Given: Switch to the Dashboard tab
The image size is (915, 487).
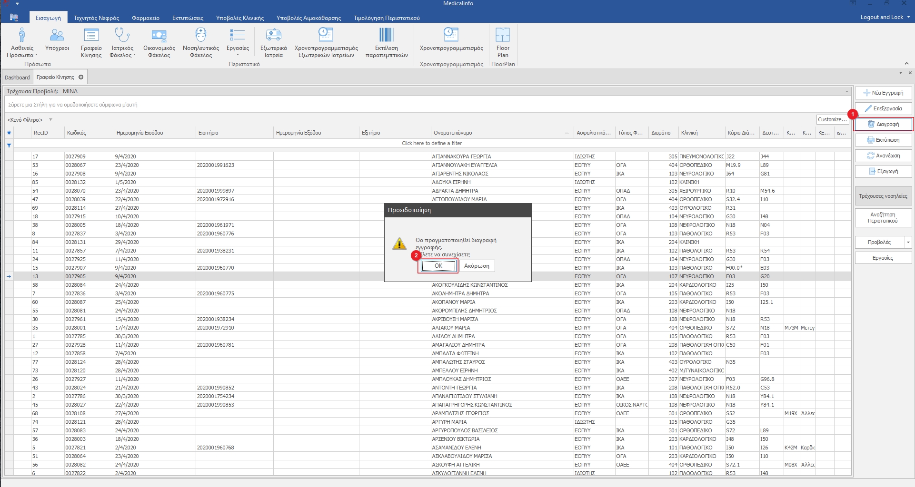Looking at the screenshot, I should [x=17, y=78].
